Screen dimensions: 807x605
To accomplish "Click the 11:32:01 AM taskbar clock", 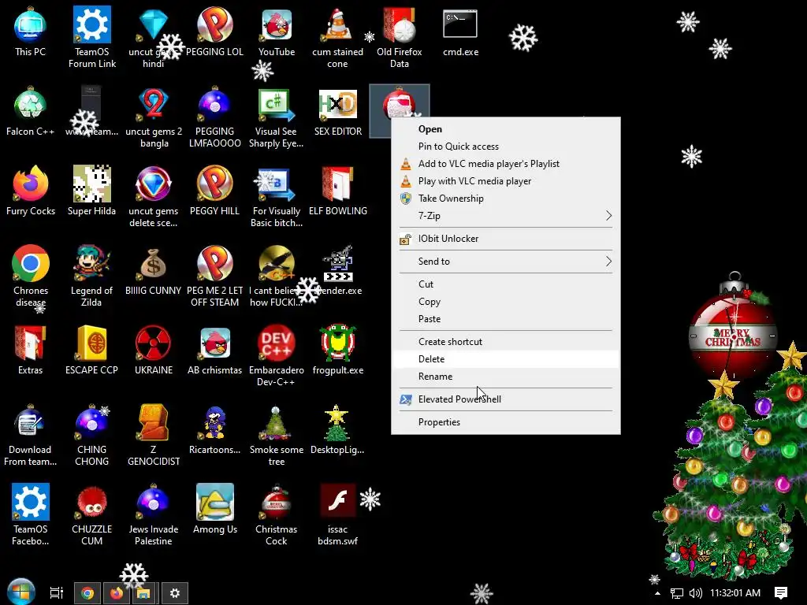I will tap(735, 593).
